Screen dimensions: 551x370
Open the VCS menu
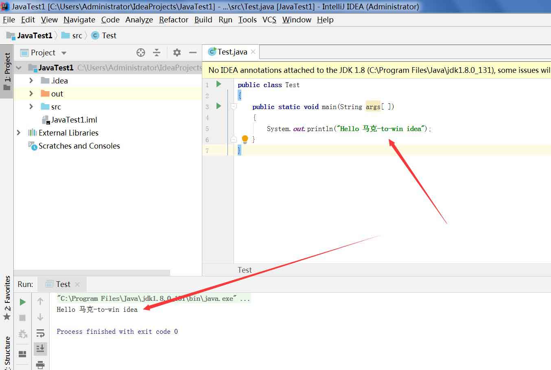pyautogui.click(x=269, y=20)
